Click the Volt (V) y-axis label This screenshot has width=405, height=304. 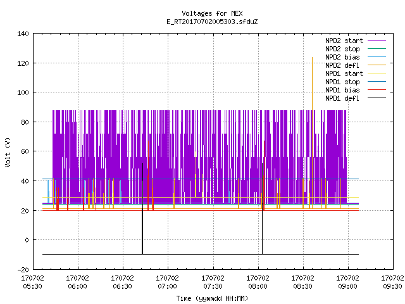8,152
